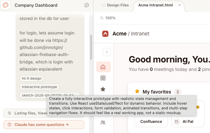
Task: Switch to the Design Files tab
Action: pos(115,5)
